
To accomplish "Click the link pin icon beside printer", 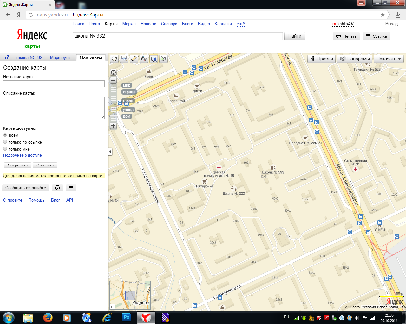I will [x=71, y=188].
